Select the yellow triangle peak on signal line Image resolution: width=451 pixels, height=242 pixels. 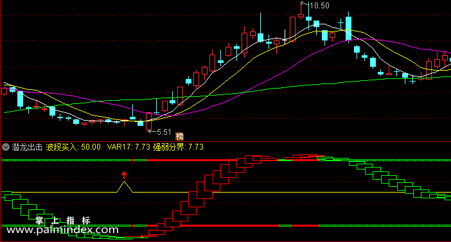[x=125, y=187]
